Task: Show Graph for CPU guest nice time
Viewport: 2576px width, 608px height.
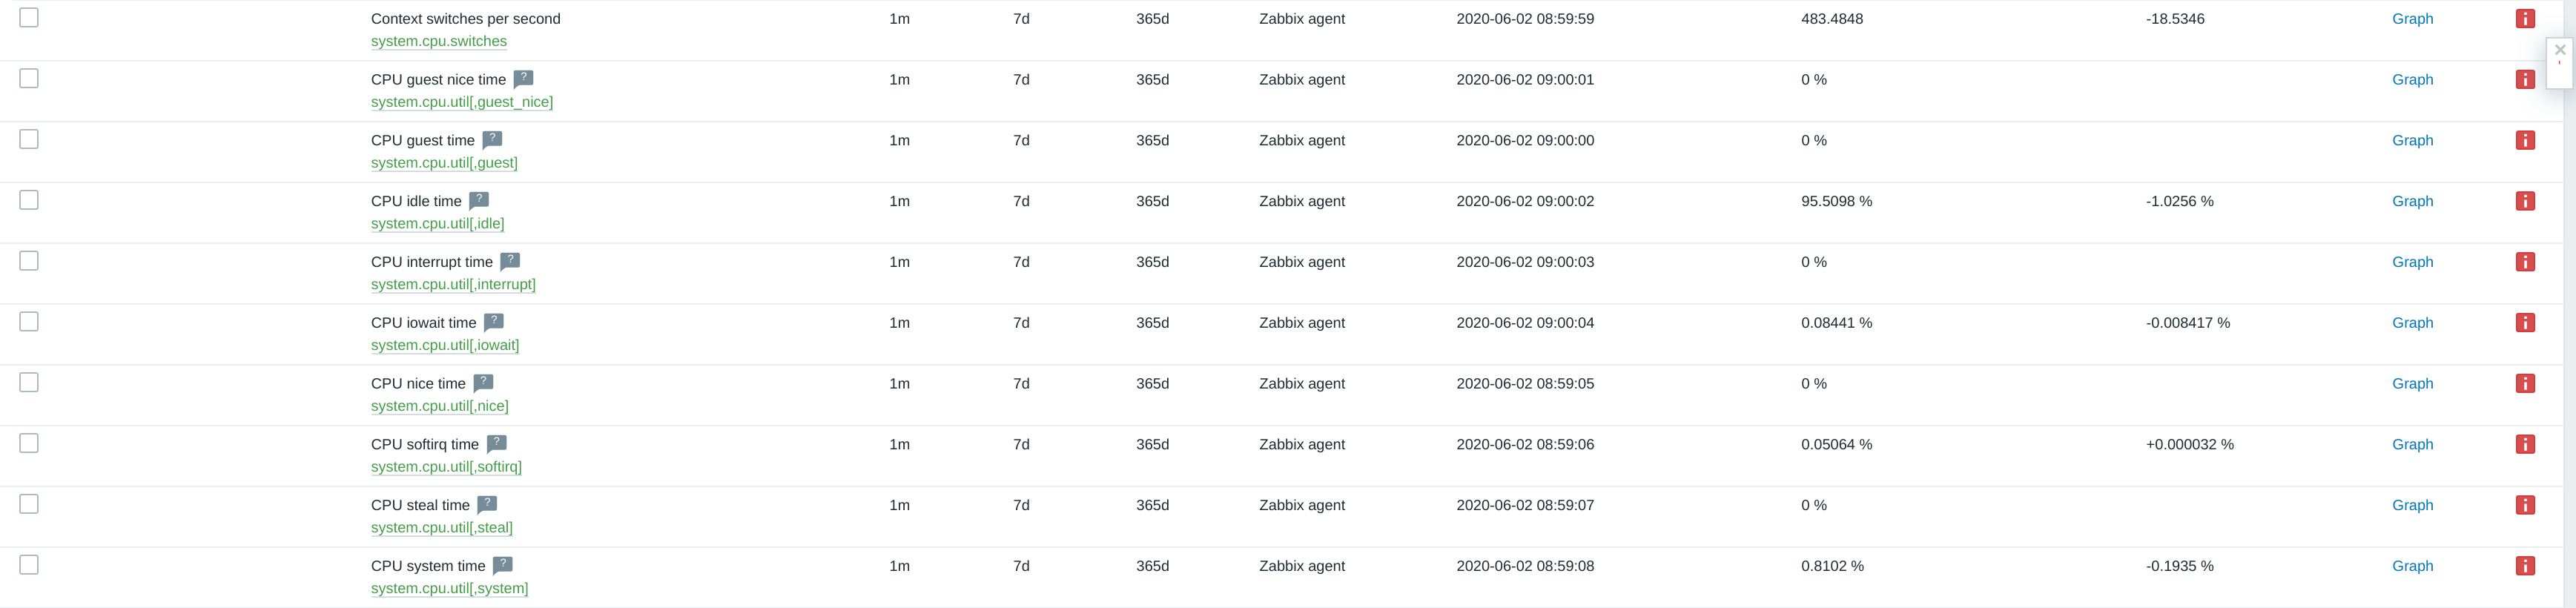Action: pyautogui.click(x=2412, y=80)
